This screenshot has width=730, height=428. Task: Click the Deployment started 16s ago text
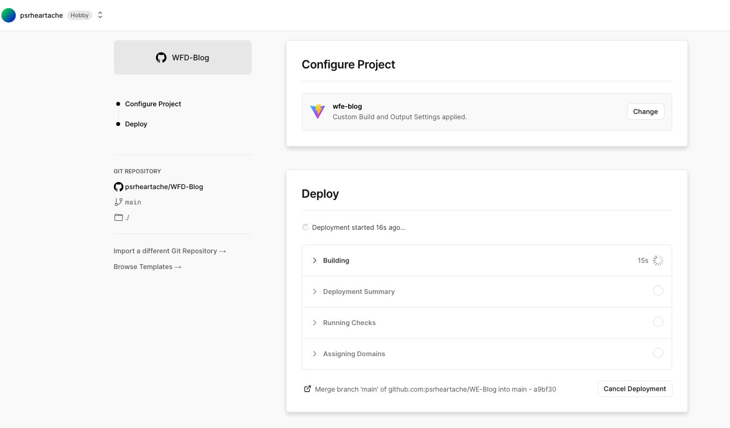coord(359,227)
